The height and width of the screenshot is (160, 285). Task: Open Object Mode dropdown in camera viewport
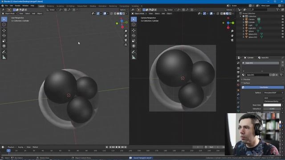pos(139,13)
